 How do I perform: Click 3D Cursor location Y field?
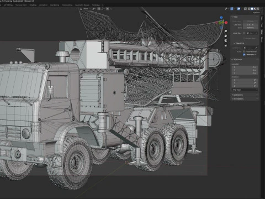[x=245, y=70]
